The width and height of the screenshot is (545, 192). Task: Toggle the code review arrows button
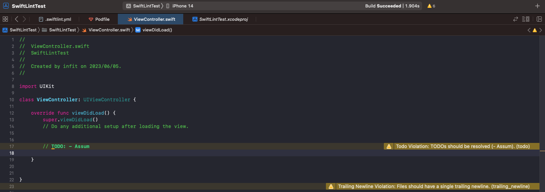click(515, 19)
